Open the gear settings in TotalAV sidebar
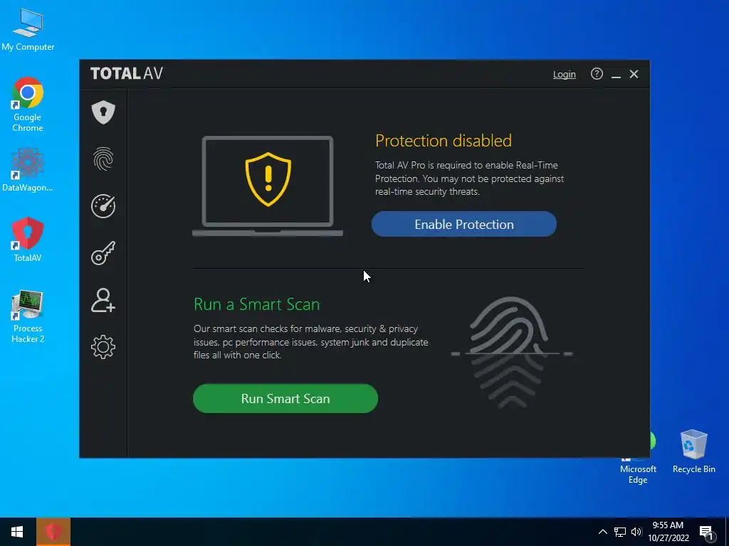729x546 pixels. [103, 347]
